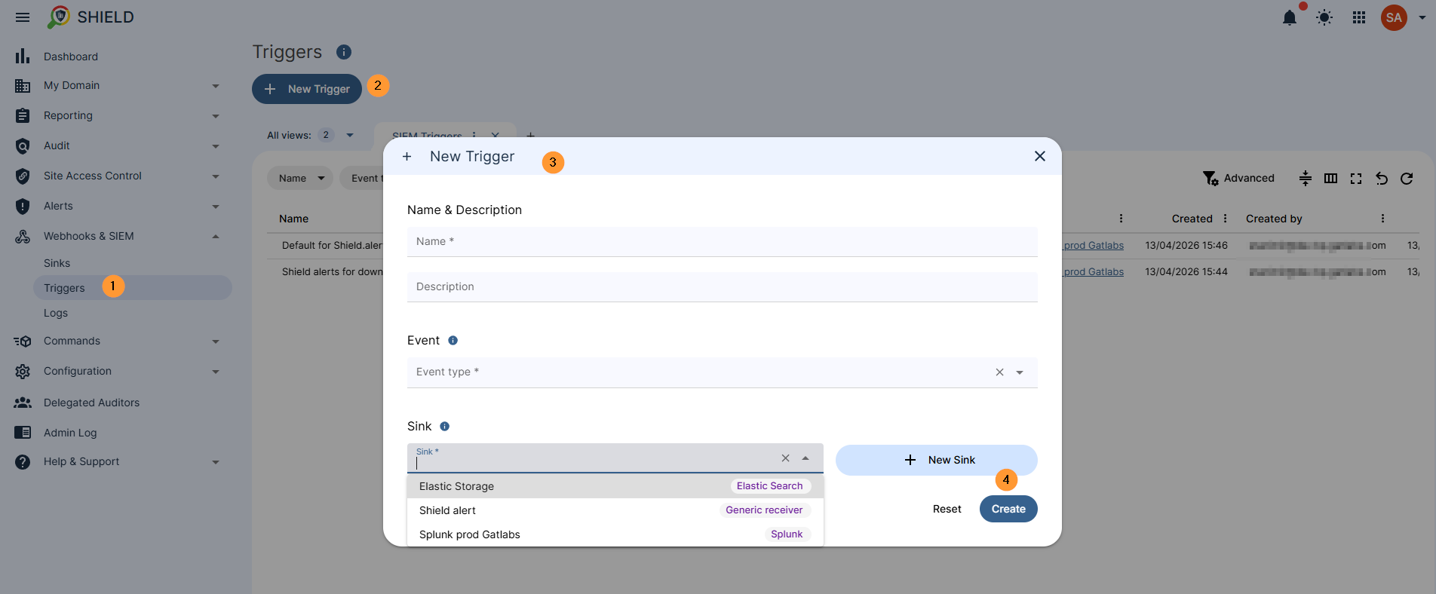The width and height of the screenshot is (1436, 594).
Task: Toggle fullscreen table view
Action: pos(1356,178)
